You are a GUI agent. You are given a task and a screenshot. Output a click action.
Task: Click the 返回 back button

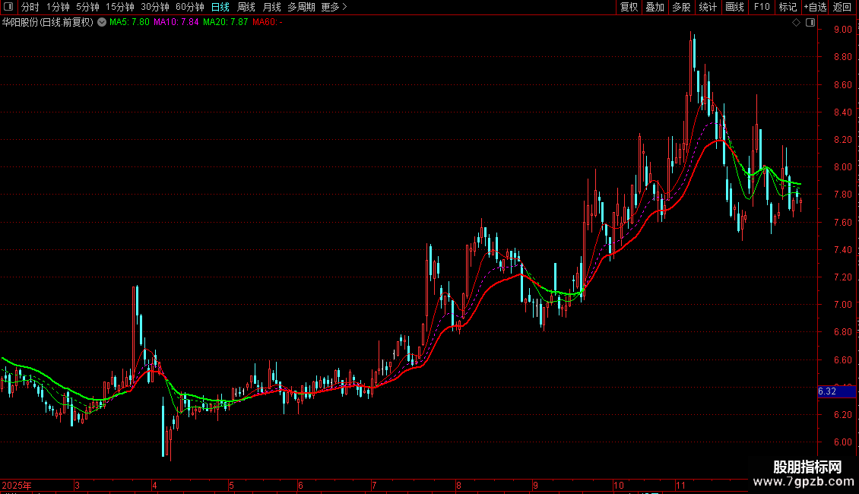(x=842, y=7)
